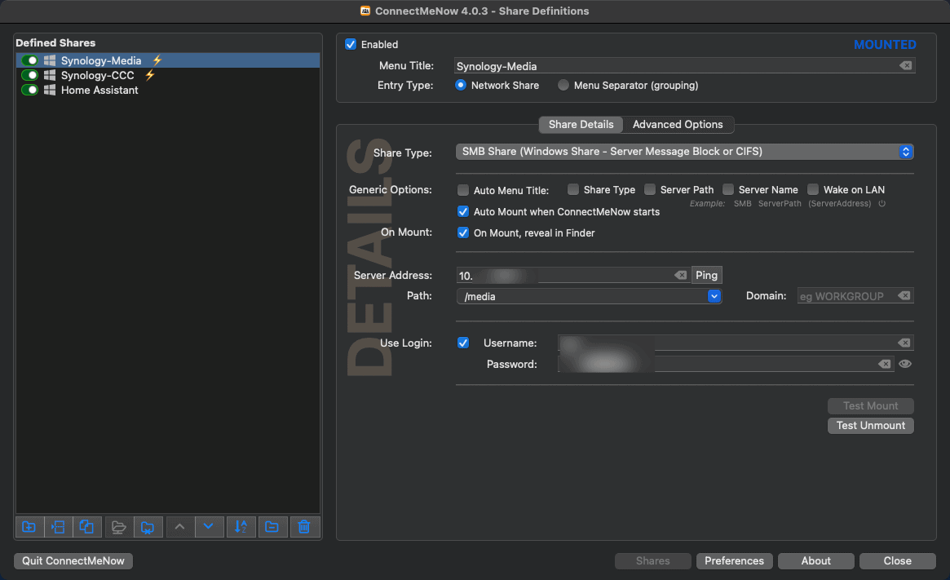Select the Synology-CCC share in the list

point(168,75)
